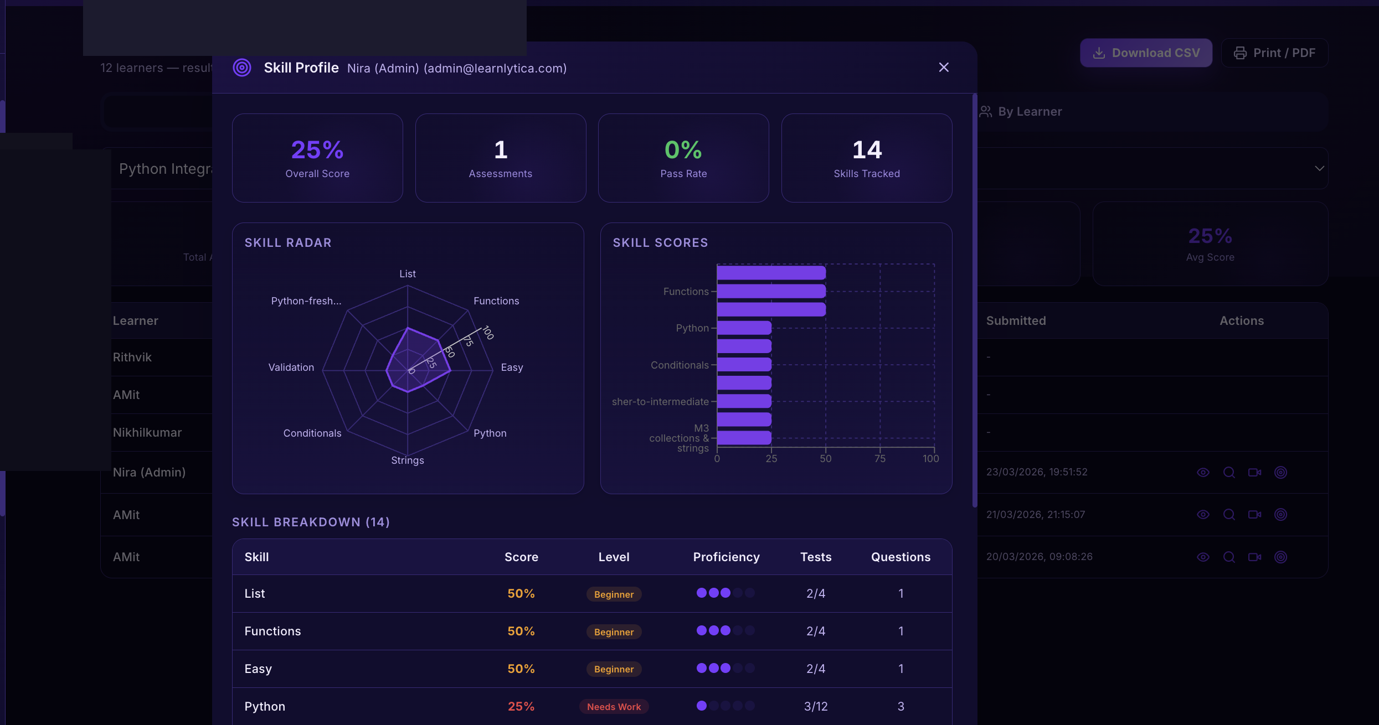Screen dimensions: 1379x725
Task: Click the Learner column header
Action: tap(136, 321)
